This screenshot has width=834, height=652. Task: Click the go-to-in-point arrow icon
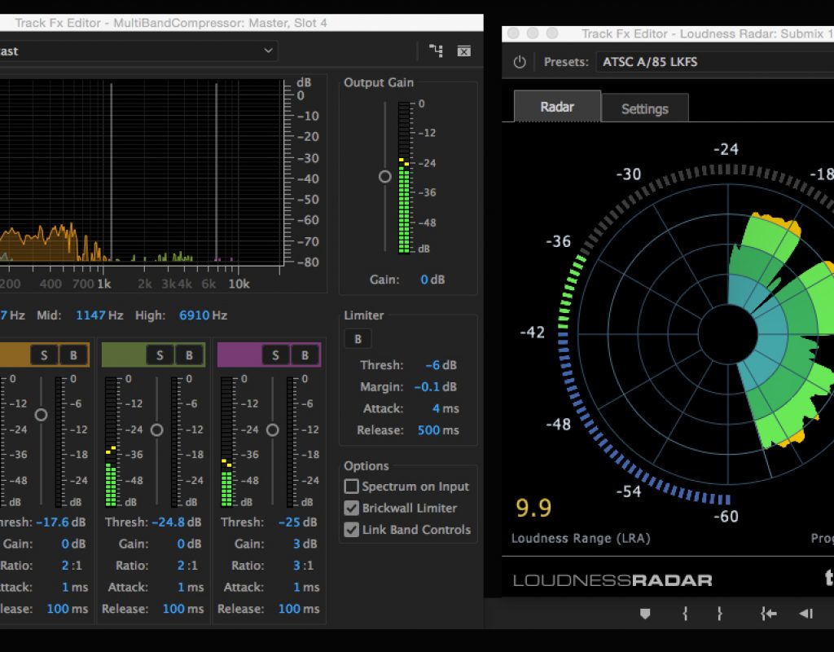coord(769,615)
